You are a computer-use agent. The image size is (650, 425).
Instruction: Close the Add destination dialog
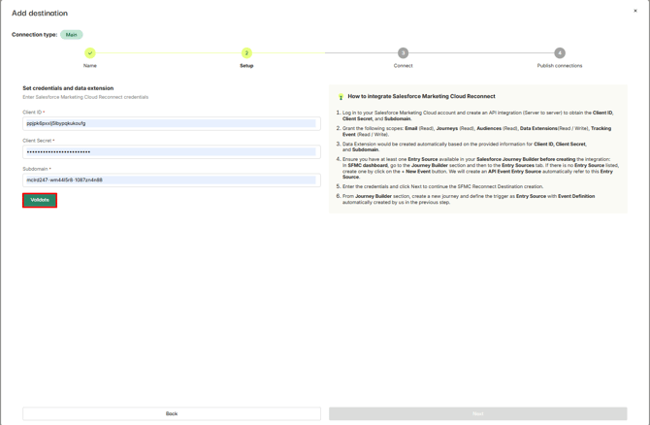tap(635, 12)
